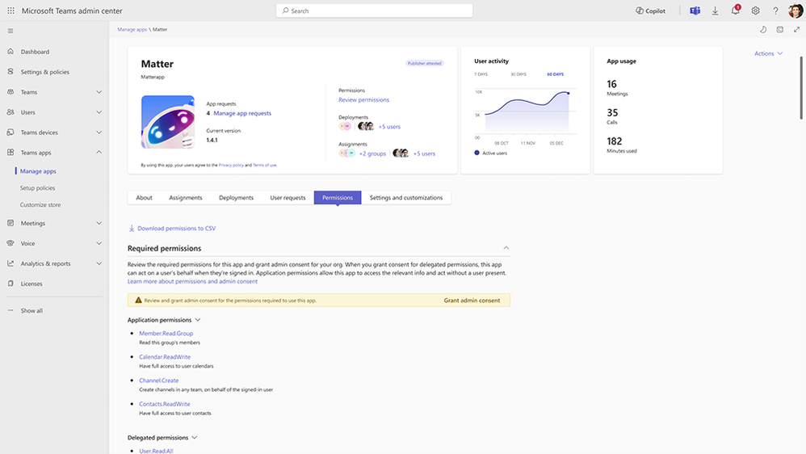
Task: Switch to the Assignments tab
Action: tap(186, 197)
